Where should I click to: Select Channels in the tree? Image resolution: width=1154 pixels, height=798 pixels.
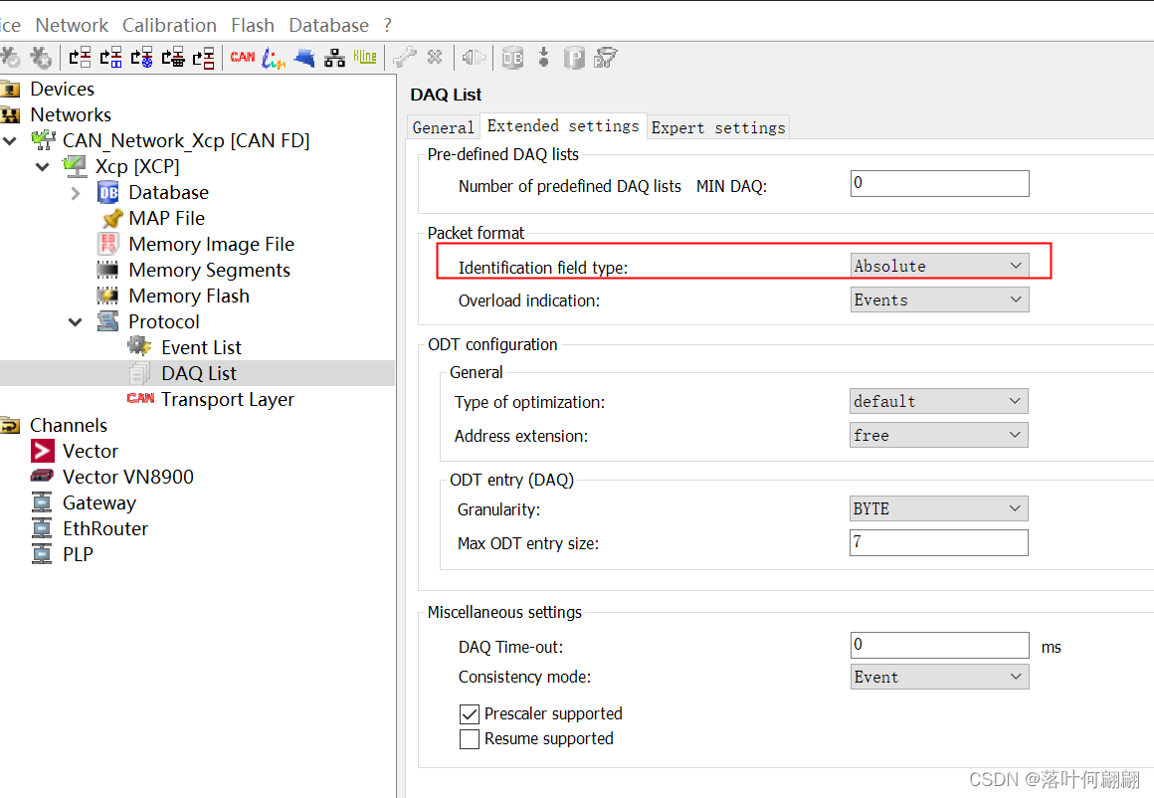tap(69, 426)
